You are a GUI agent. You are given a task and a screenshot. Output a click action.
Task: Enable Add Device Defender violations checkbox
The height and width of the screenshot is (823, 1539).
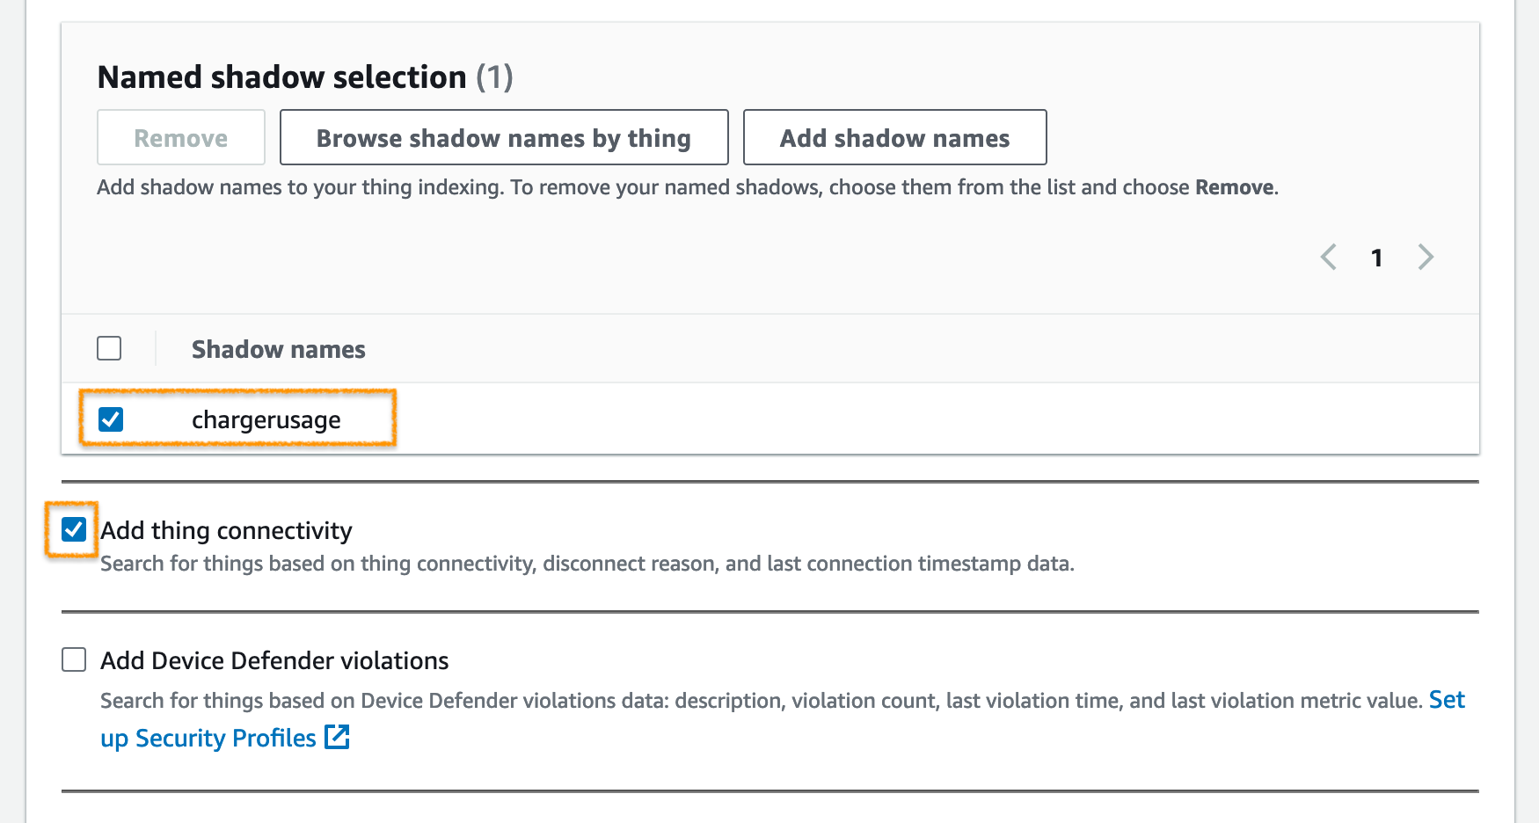[74, 659]
